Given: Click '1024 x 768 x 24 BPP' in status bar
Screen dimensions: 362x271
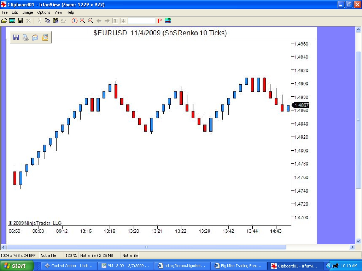Looking at the screenshot, I should [x=18, y=255].
